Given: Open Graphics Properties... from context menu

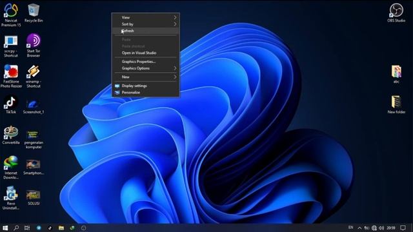Looking at the screenshot, I should [146, 62].
